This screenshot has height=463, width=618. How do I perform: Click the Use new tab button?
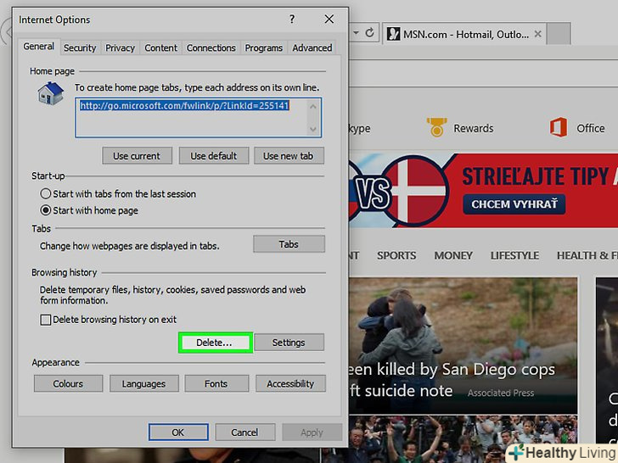[x=289, y=156]
